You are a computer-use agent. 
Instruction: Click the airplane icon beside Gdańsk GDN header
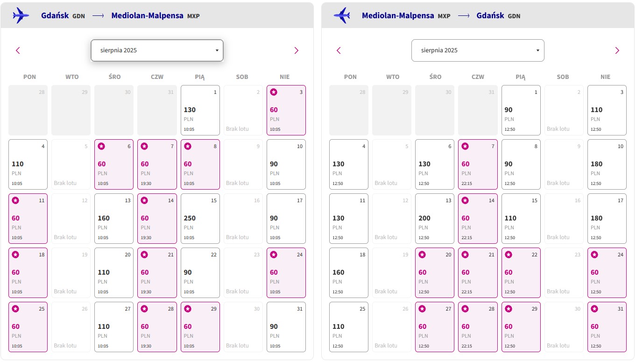[21, 15]
